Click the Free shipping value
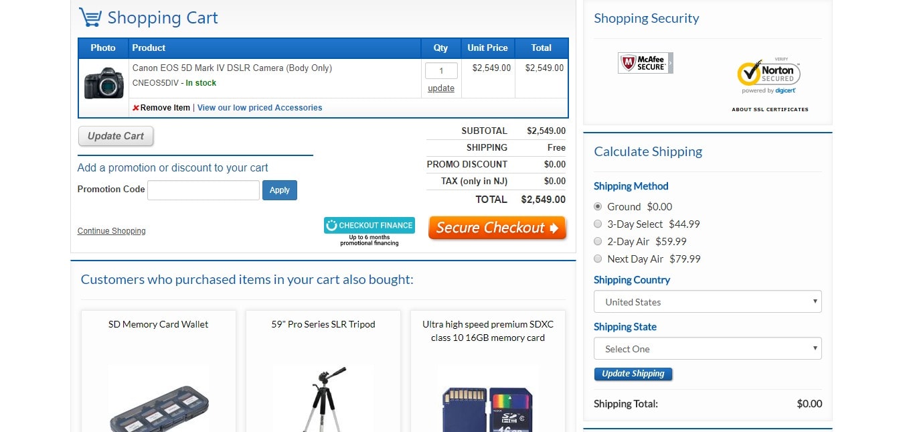 556,147
